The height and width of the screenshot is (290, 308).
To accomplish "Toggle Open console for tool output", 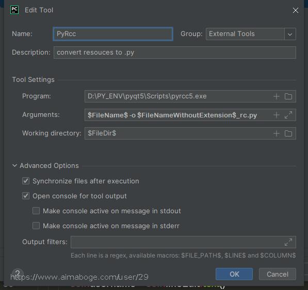I will tap(26, 196).
